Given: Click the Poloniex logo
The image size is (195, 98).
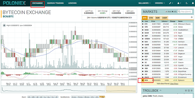Looking at the screenshot, I should pos(14,3).
